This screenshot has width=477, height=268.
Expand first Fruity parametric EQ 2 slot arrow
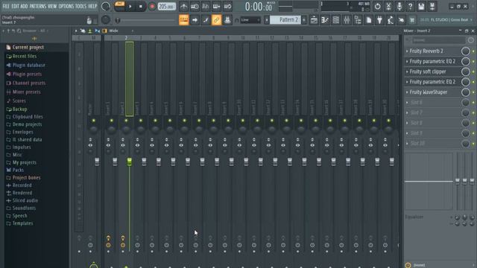(x=407, y=61)
